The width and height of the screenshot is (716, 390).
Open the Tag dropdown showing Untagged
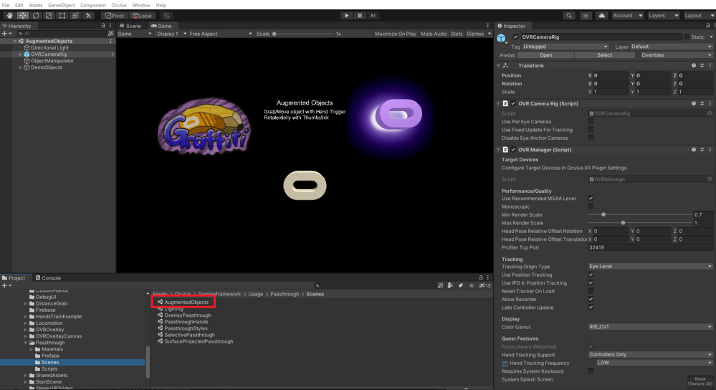[565, 47]
